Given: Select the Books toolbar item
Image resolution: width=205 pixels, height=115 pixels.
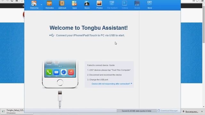Looking at the screenshot, I should point(137,5).
